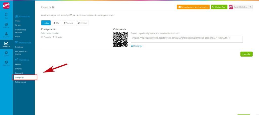Open Compartir in sidebar
Screen dimensions: 259x115
pyautogui.click(x=19, y=73)
